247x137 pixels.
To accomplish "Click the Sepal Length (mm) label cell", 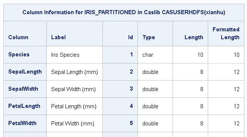I will tap(74, 72).
